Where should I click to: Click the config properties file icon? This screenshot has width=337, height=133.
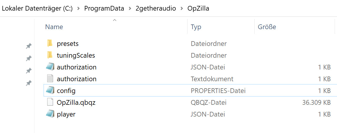click(x=50, y=91)
